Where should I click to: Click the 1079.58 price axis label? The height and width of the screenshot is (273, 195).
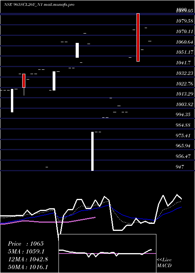(x=184, y=21)
